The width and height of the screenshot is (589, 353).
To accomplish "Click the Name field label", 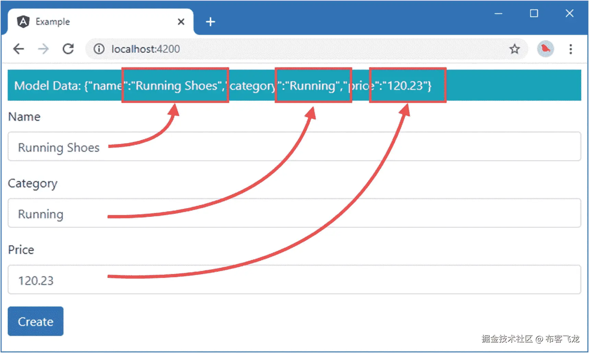I will point(24,117).
